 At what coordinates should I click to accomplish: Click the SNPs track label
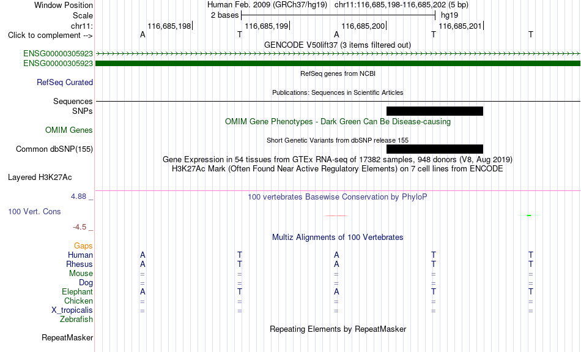tap(83, 111)
